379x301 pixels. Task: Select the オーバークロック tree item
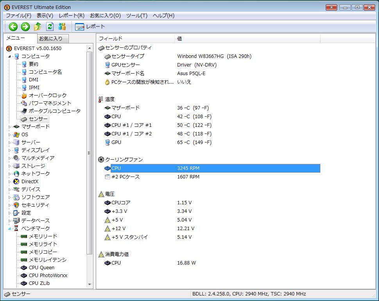47,96
